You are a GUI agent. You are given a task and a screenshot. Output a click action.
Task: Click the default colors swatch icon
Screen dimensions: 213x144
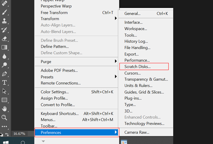(2, 135)
